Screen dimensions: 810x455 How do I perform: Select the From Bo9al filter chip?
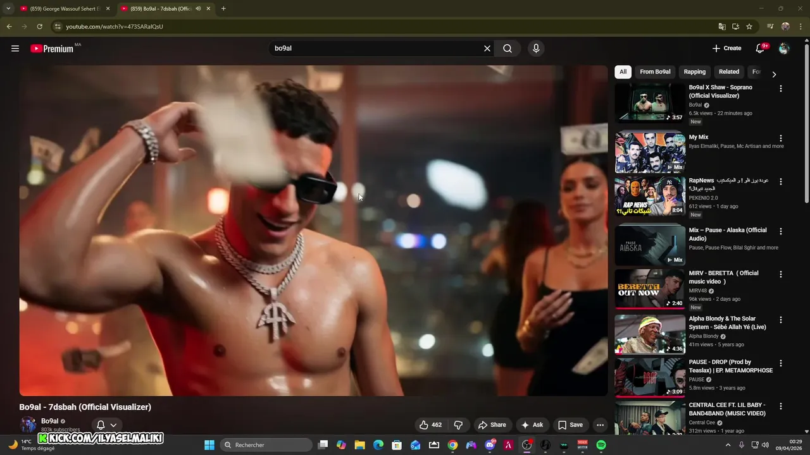click(x=655, y=71)
